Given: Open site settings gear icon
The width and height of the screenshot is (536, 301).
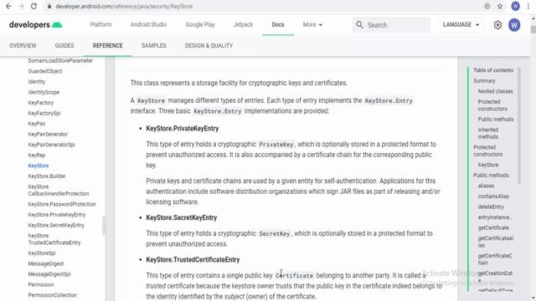Looking at the screenshot, I should (x=497, y=25).
